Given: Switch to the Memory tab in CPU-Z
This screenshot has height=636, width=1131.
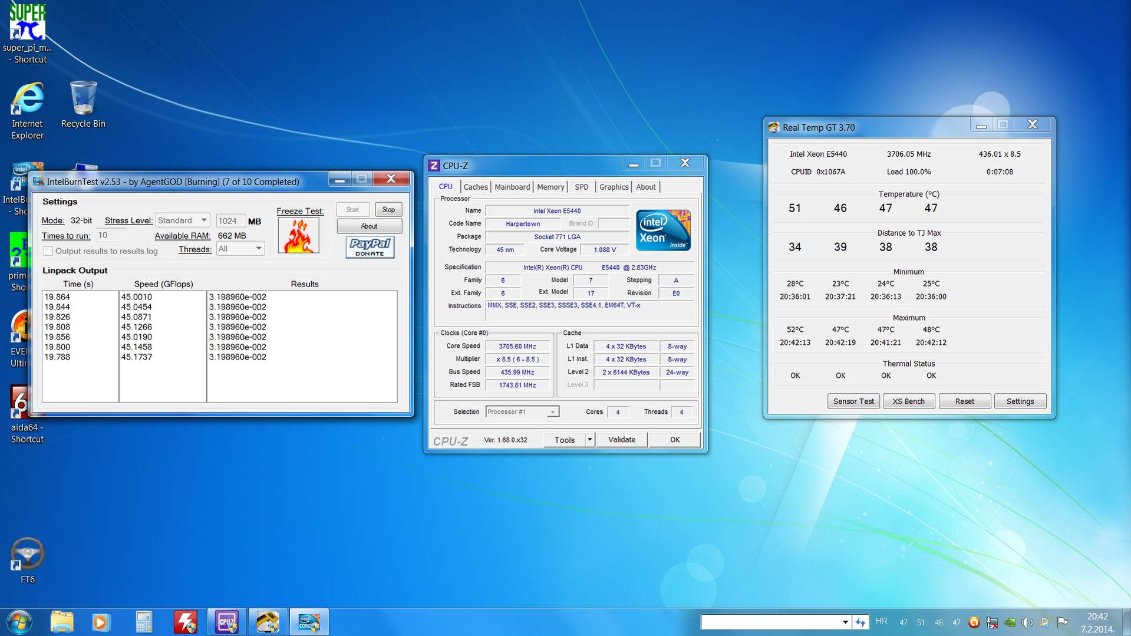Looking at the screenshot, I should pos(550,187).
